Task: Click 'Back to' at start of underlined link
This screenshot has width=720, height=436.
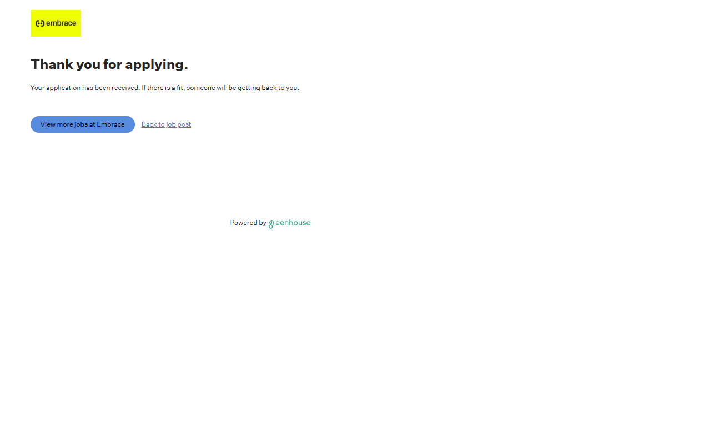Action: pos(153,124)
